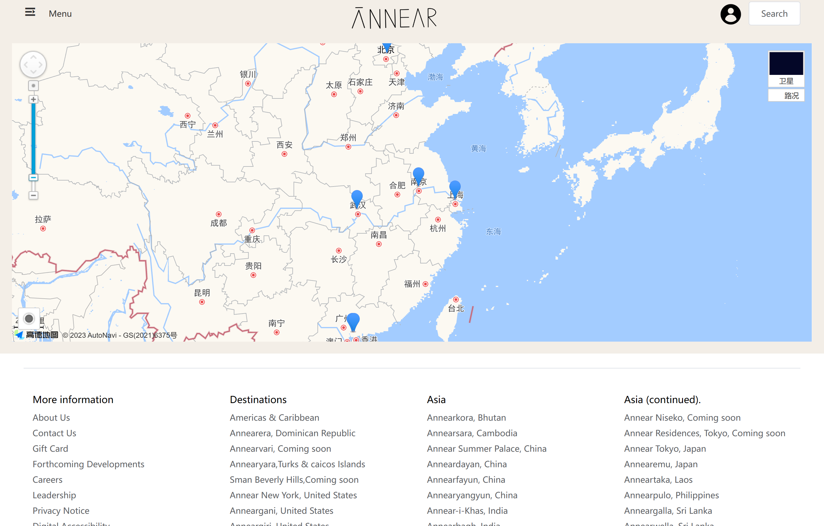Click the 长沙 city marker dot
This screenshot has width=824, height=526.
(339, 251)
